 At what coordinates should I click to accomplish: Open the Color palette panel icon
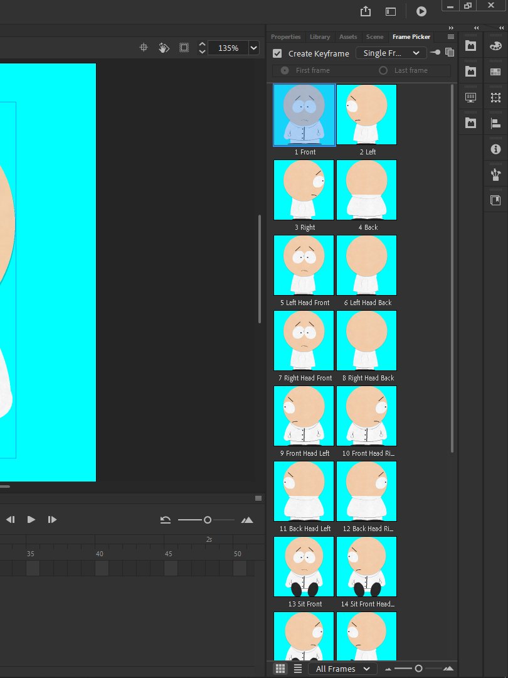495,46
